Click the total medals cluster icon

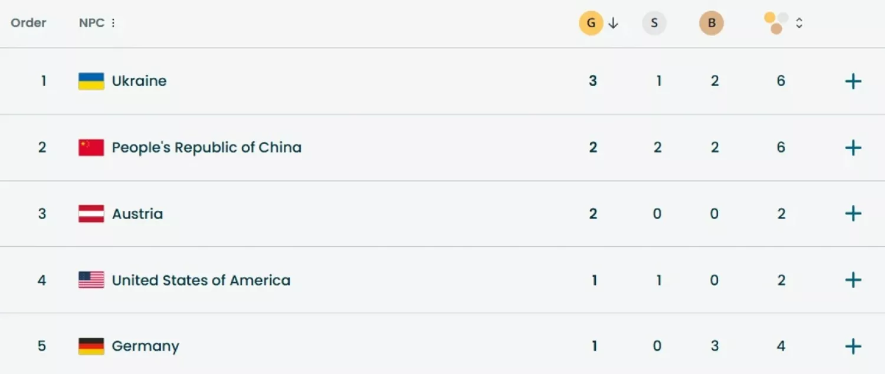click(x=775, y=22)
